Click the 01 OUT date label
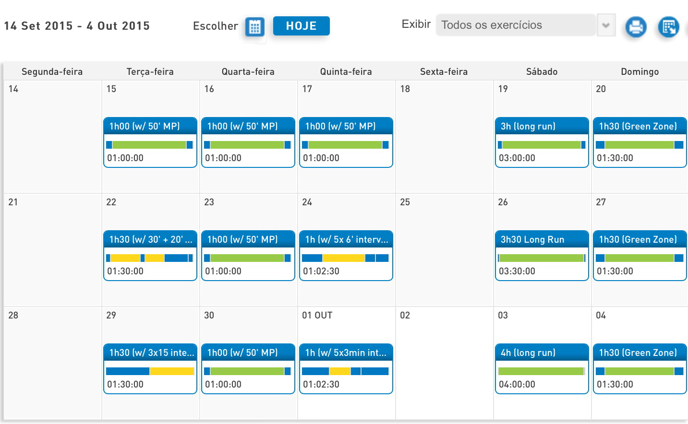This screenshot has height=424, width=688. [317, 315]
